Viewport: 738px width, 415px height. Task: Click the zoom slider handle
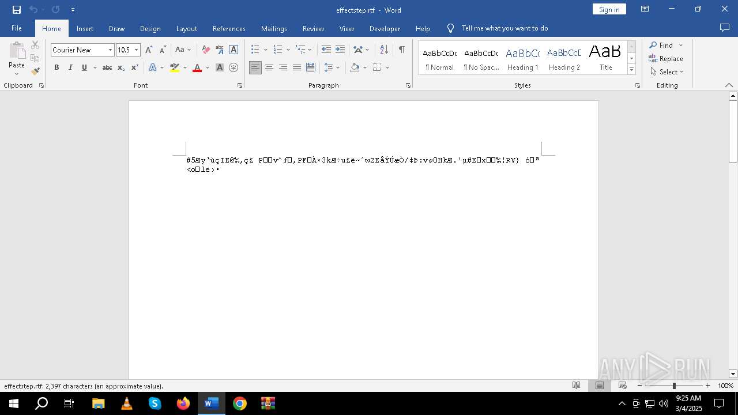[674, 386]
